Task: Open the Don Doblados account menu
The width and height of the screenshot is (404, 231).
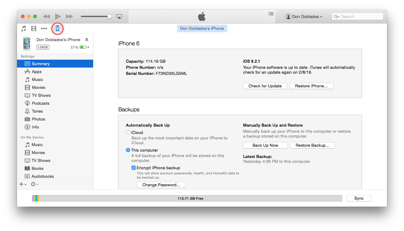Action: tap(304, 16)
